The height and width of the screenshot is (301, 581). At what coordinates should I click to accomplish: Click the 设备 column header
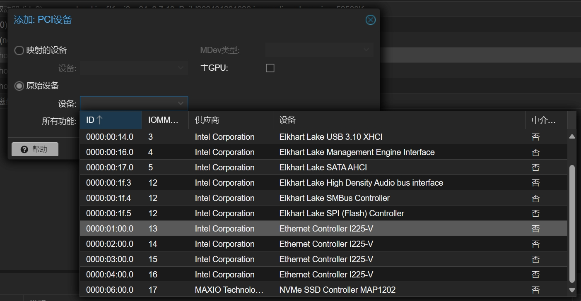point(287,119)
